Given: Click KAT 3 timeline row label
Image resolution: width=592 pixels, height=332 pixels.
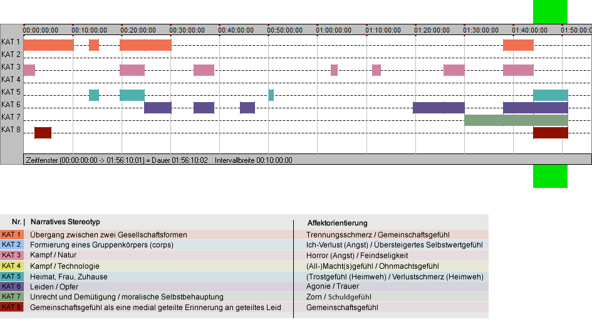Looking at the screenshot, I should click(11, 67).
